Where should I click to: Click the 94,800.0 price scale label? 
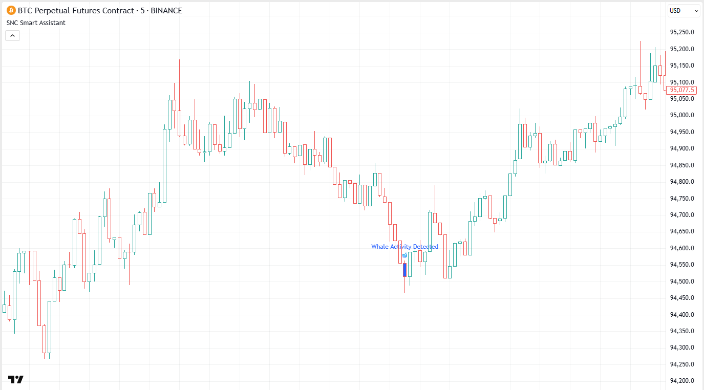pyautogui.click(x=681, y=182)
